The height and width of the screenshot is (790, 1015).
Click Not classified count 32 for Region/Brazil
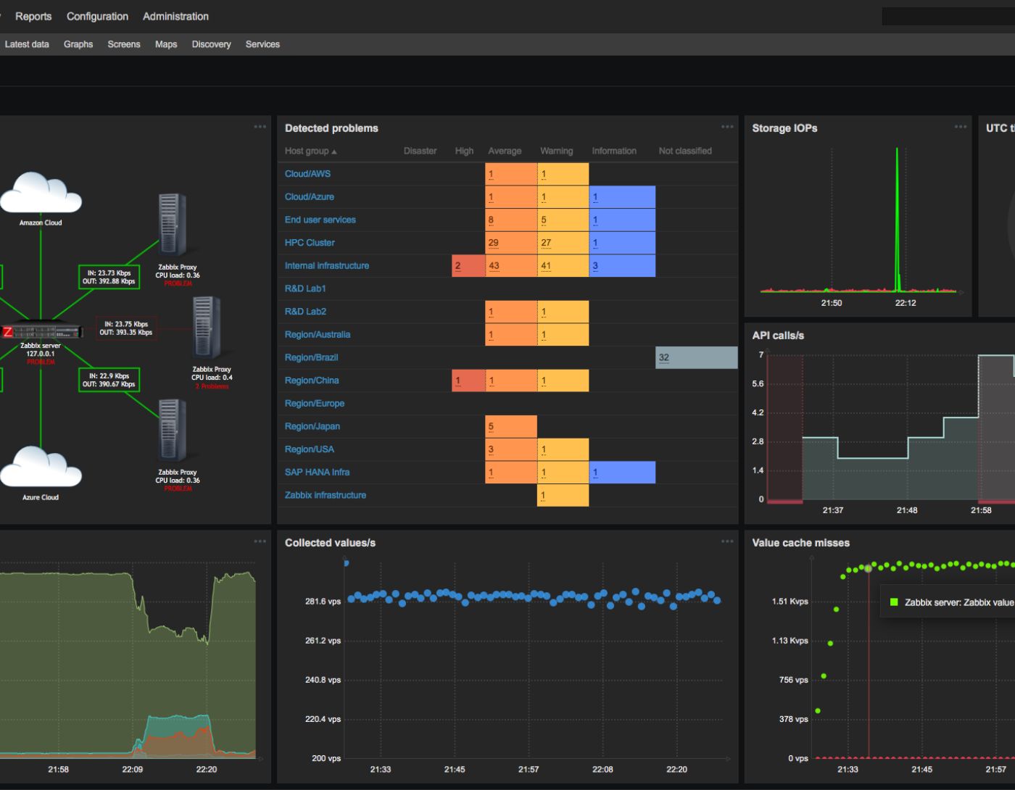663,357
